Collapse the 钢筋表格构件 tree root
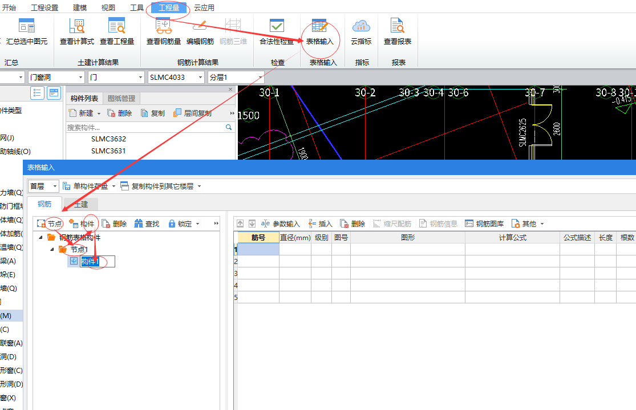 pos(40,237)
